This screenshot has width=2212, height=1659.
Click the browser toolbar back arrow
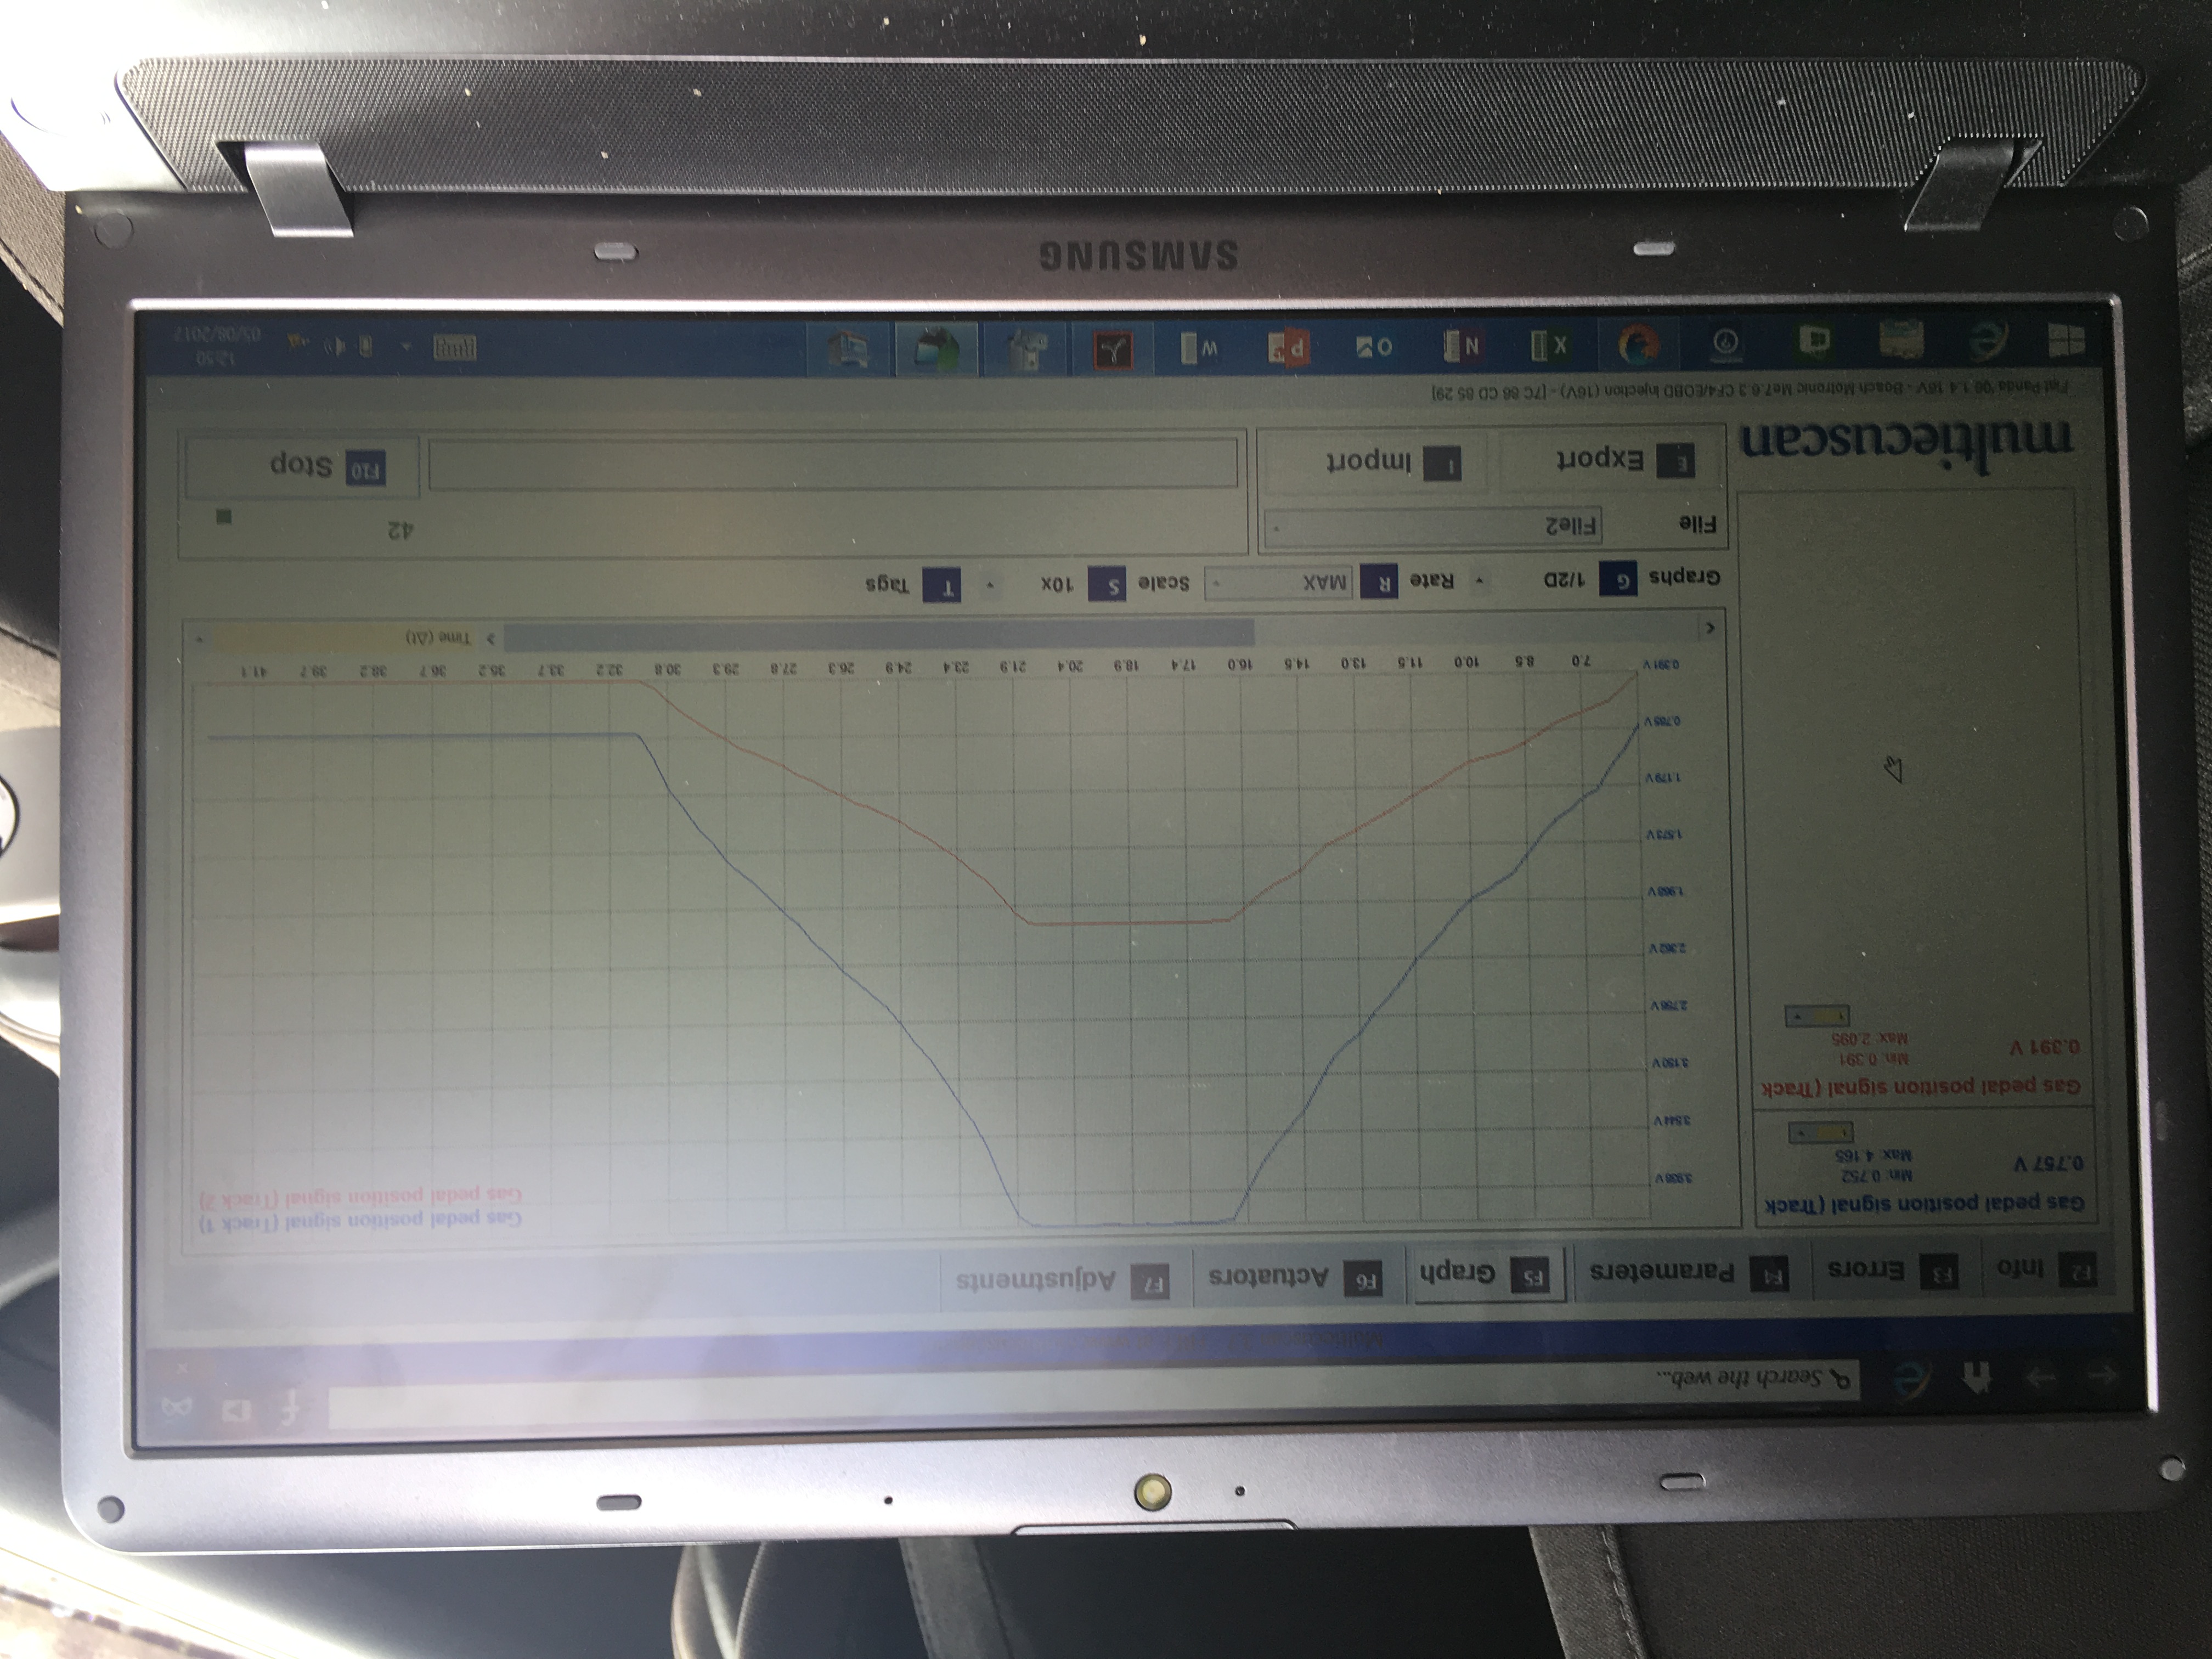(x=2103, y=1377)
